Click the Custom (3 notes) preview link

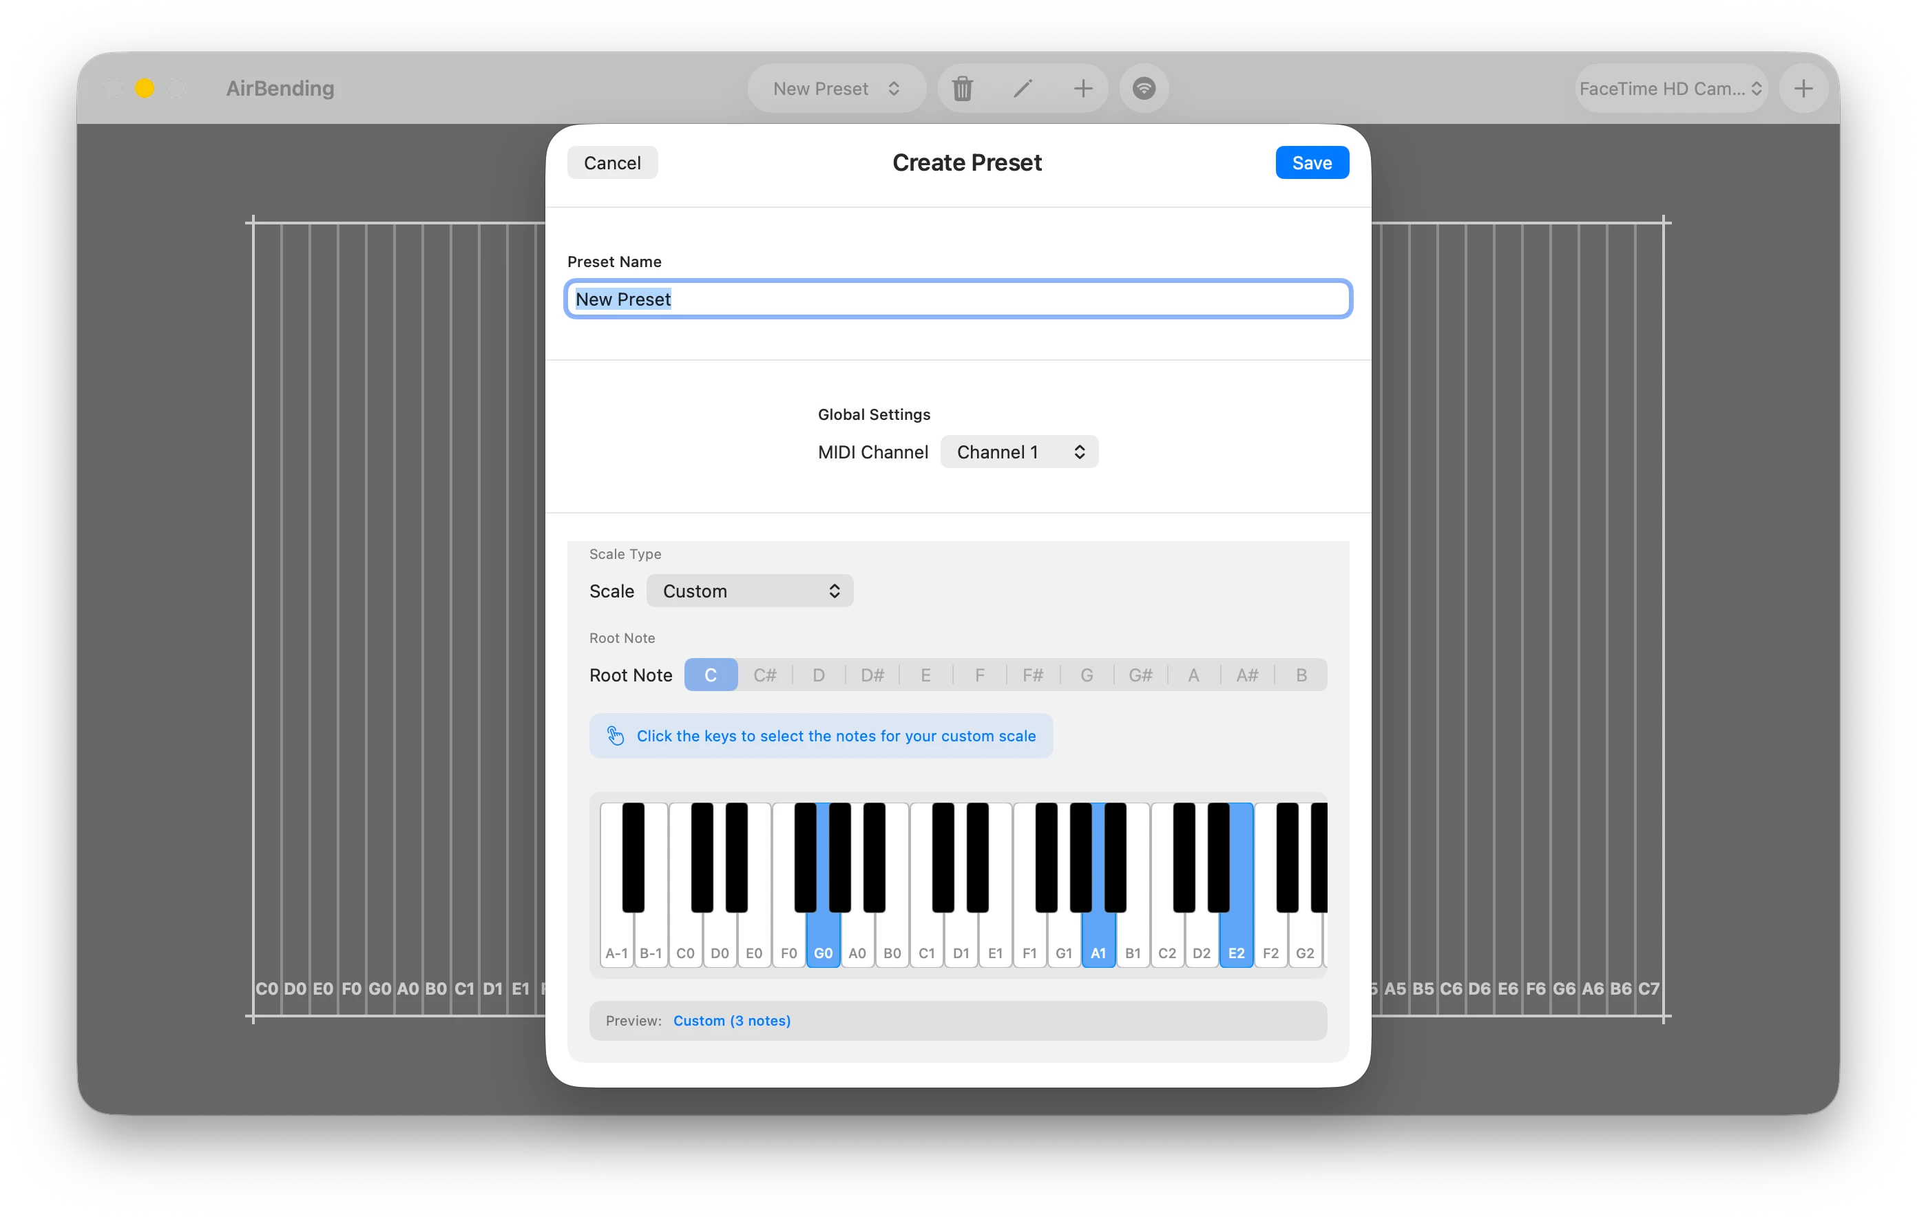click(731, 1020)
